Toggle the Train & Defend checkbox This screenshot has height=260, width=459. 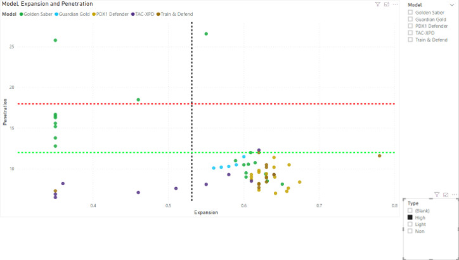411,40
